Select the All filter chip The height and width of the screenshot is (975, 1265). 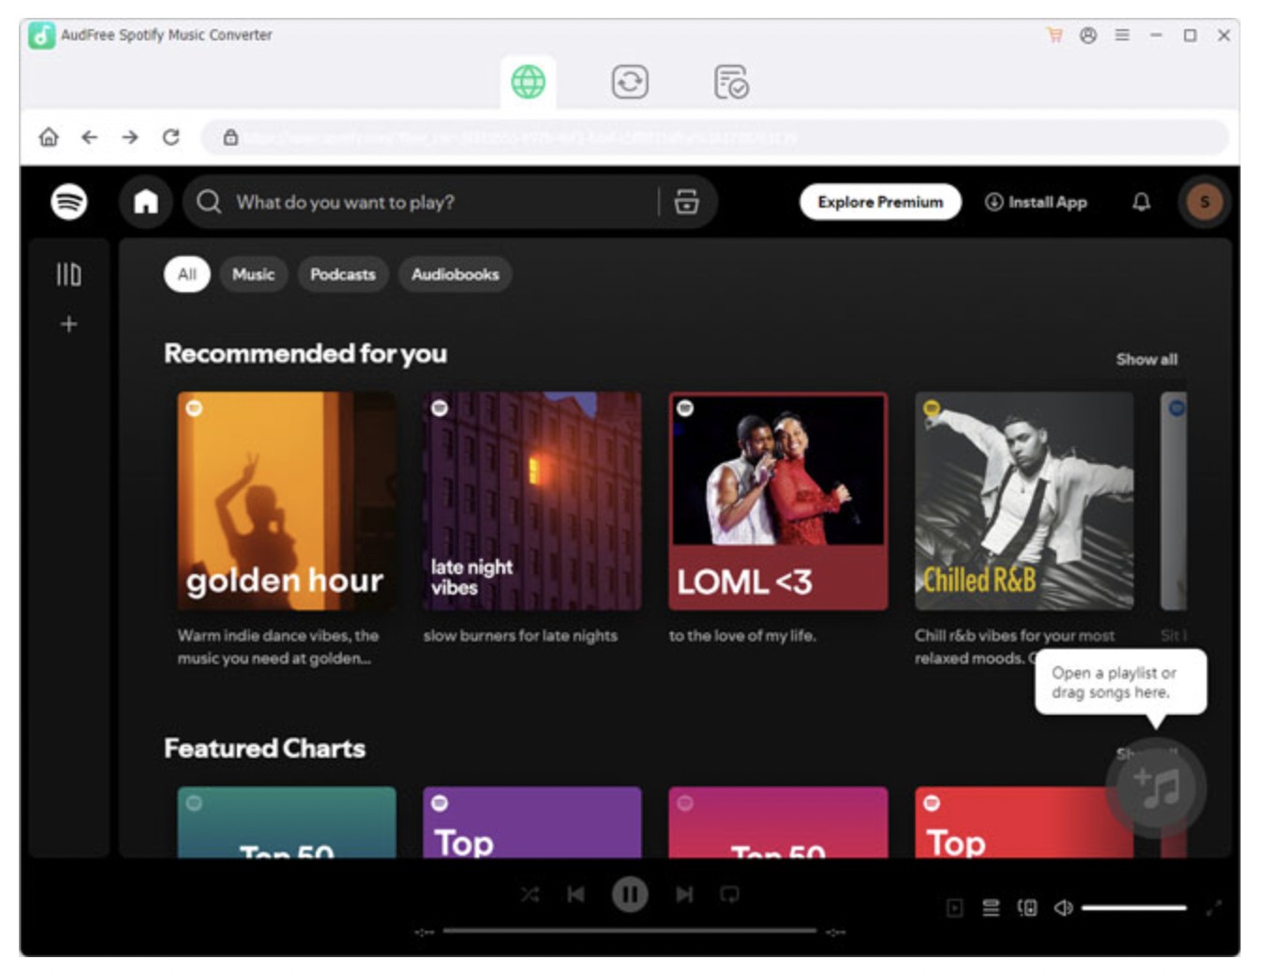coord(187,274)
